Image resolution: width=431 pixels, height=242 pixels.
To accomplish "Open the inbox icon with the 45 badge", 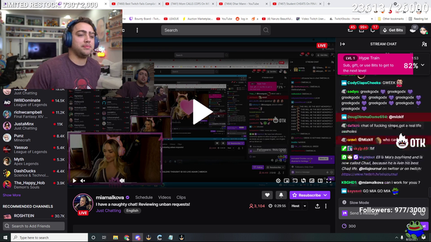I will (350, 30).
